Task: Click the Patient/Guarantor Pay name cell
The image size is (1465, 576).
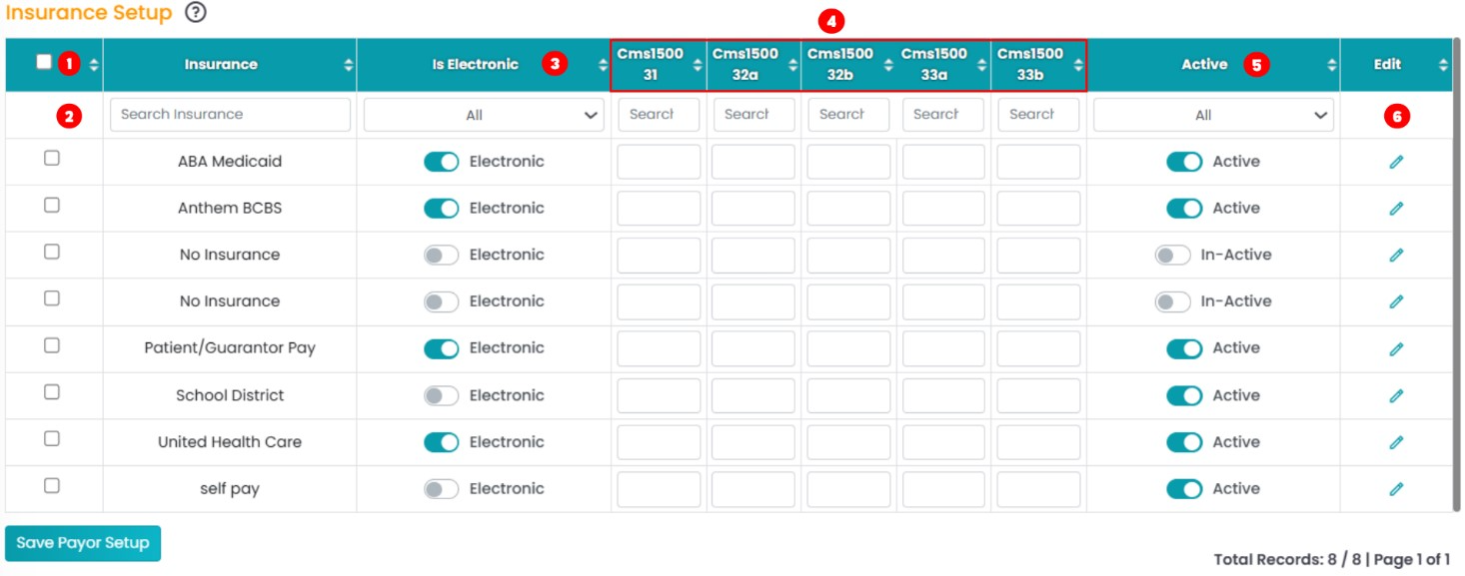Action: pyautogui.click(x=230, y=348)
